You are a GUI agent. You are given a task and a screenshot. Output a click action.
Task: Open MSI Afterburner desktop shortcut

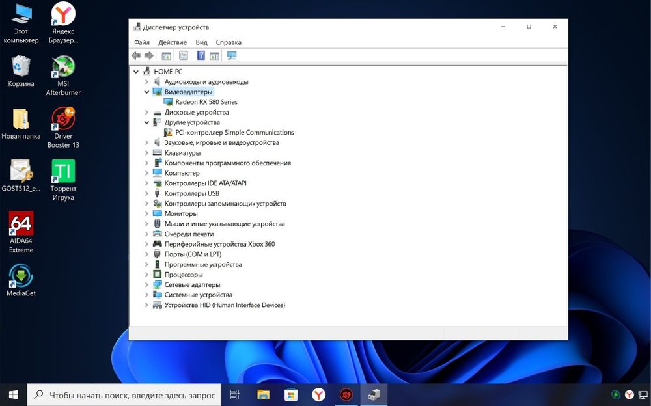click(x=63, y=75)
